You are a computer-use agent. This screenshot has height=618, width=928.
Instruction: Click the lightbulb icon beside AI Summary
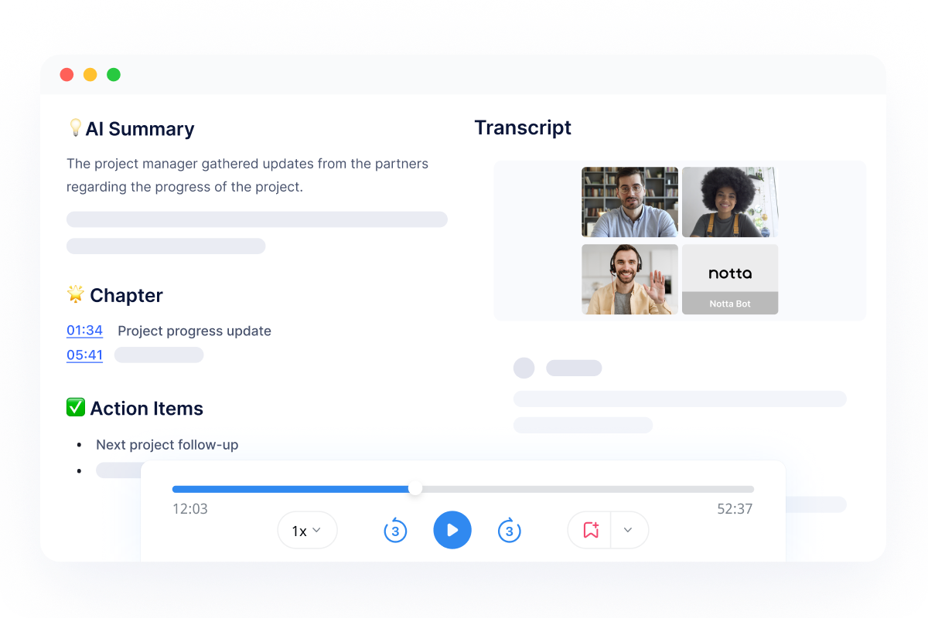coord(74,127)
